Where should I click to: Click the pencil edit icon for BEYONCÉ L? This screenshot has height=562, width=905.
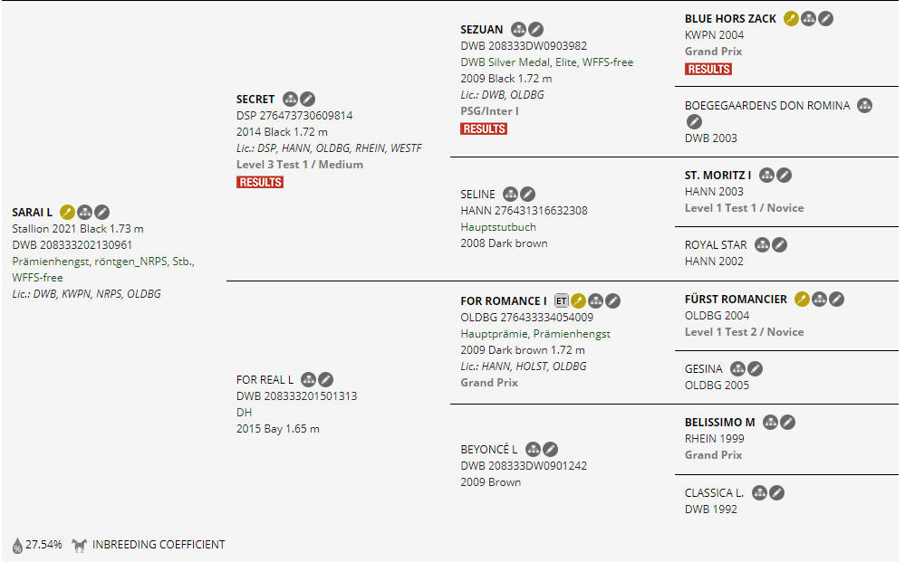click(x=550, y=449)
